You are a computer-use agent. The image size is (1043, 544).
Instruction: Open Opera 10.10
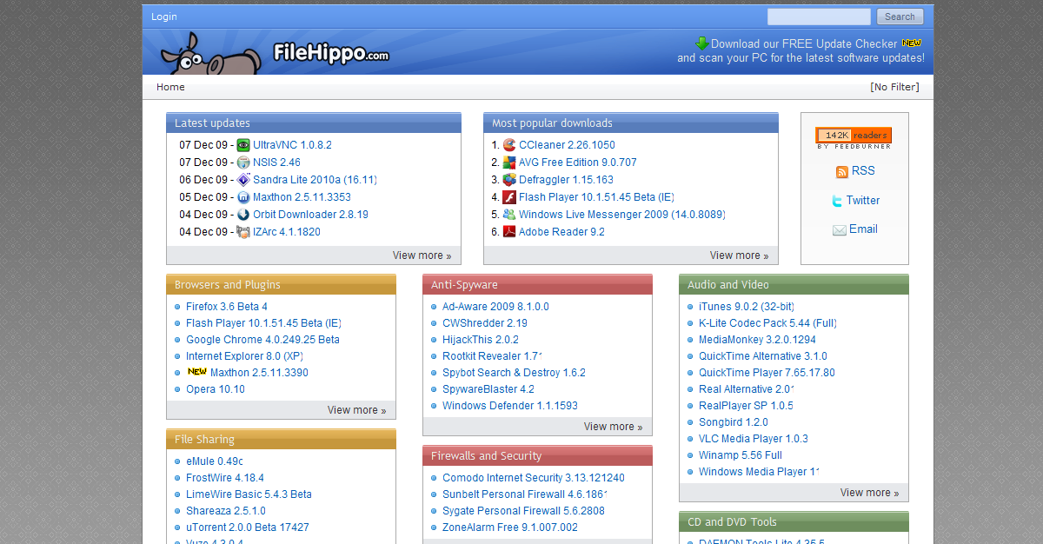(x=216, y=389)
